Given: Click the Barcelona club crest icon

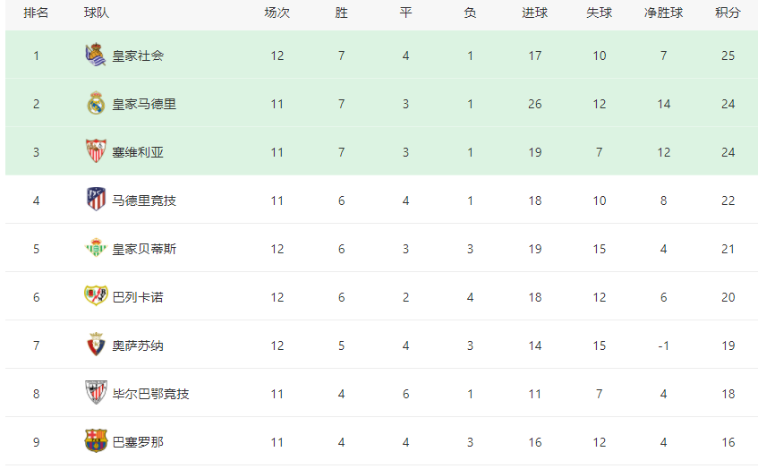Looking at the screenshot, I should (96, 440).
